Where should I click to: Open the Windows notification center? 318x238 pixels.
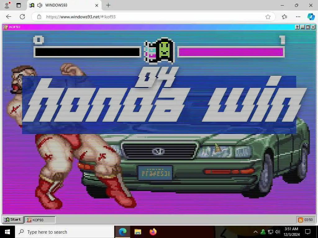[308, 232]
